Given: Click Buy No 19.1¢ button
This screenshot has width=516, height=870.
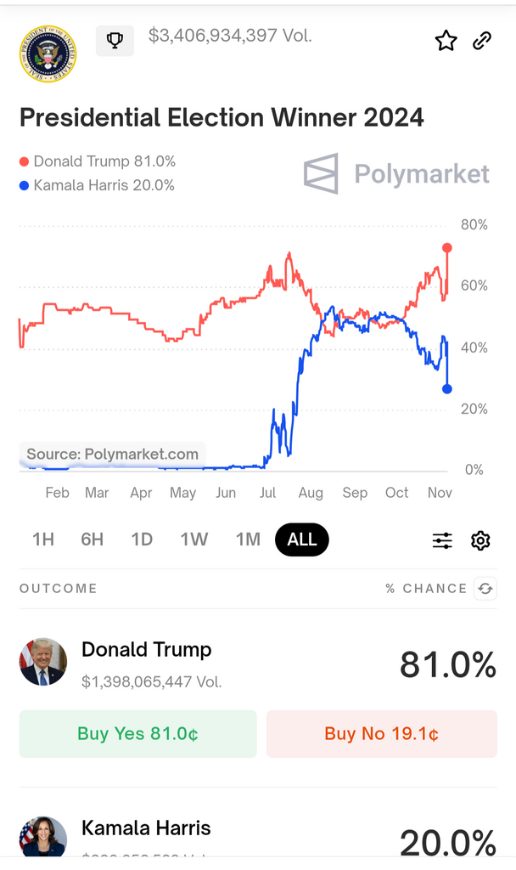Looking at the screenshot, I should [381, 733].
